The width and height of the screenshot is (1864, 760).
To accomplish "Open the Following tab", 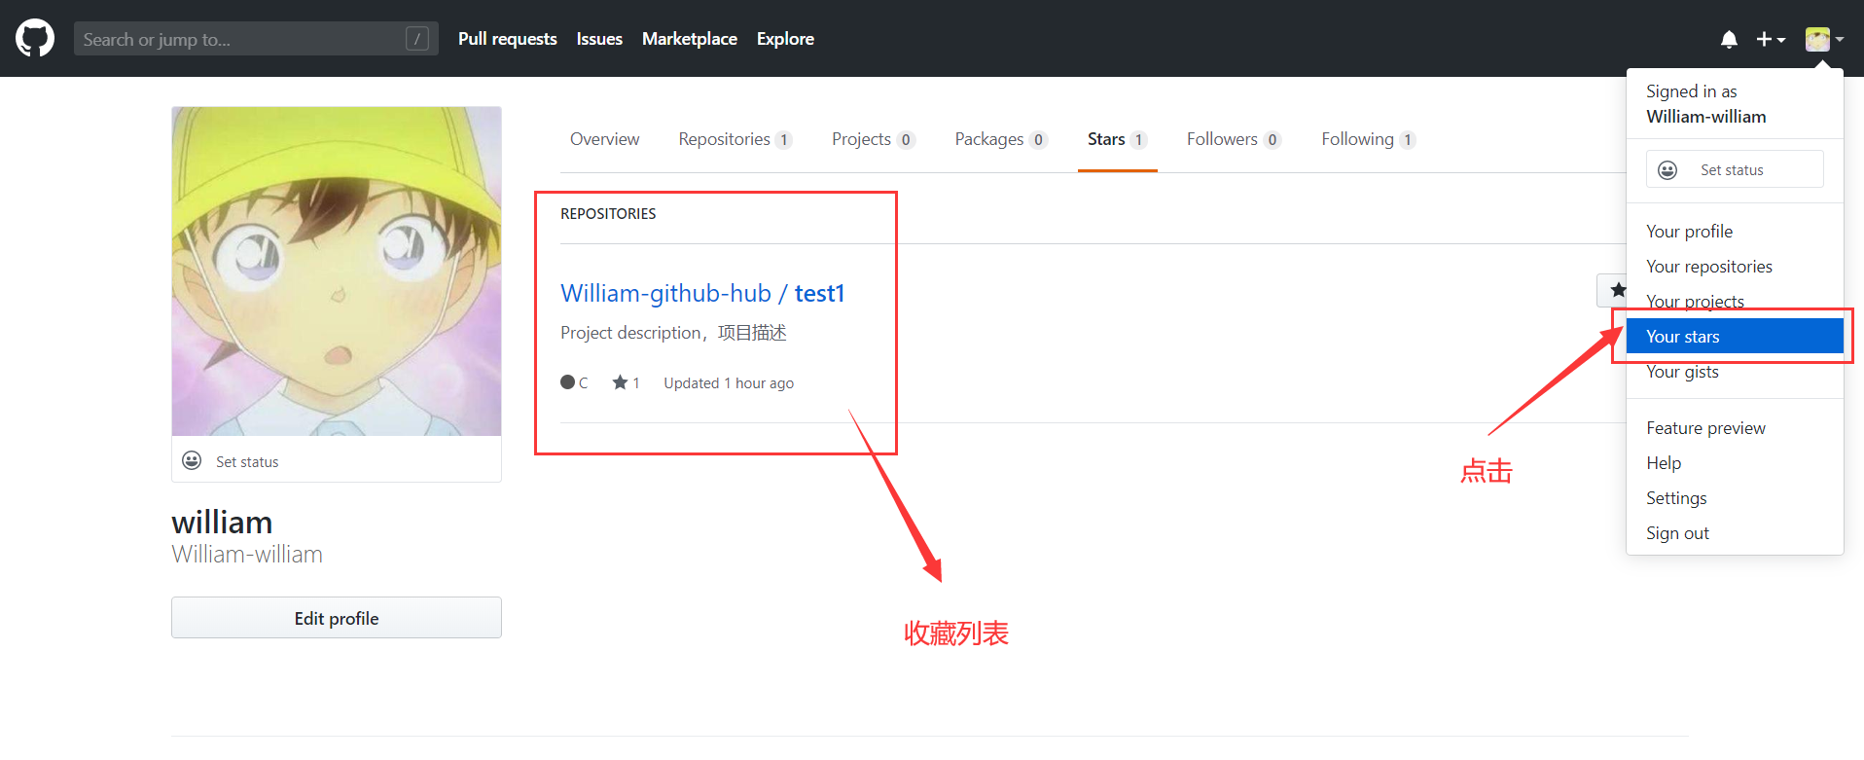I will [x=1368, y=139].
